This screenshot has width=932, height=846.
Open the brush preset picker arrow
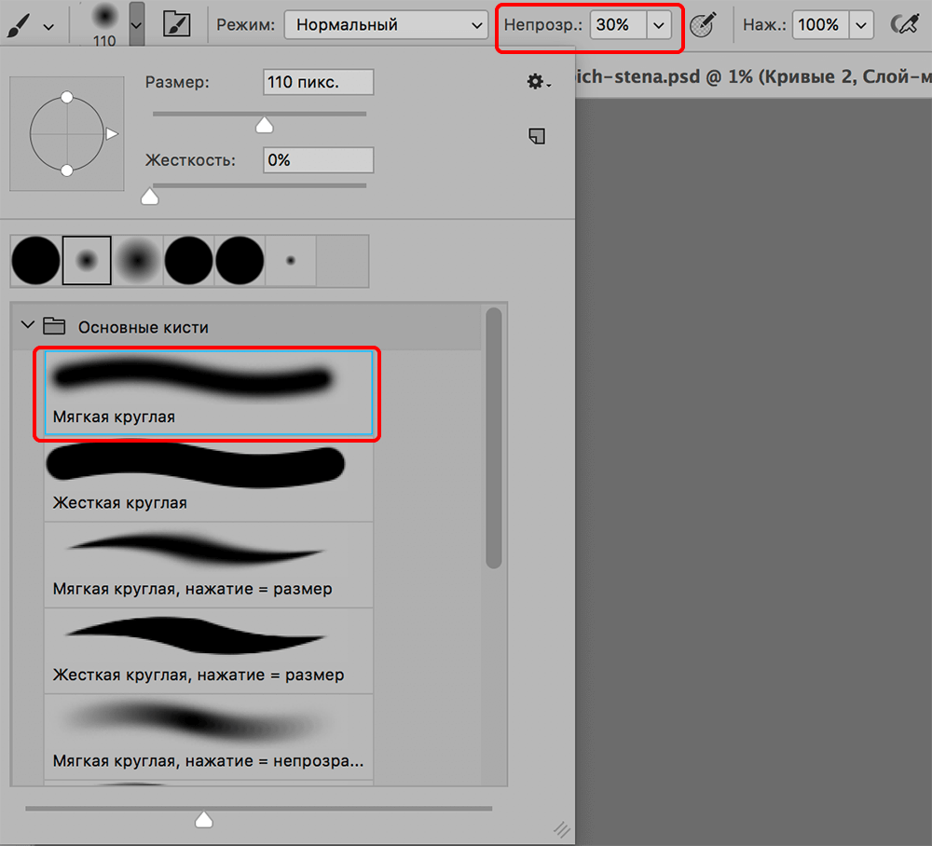click(x=137, y=25)
